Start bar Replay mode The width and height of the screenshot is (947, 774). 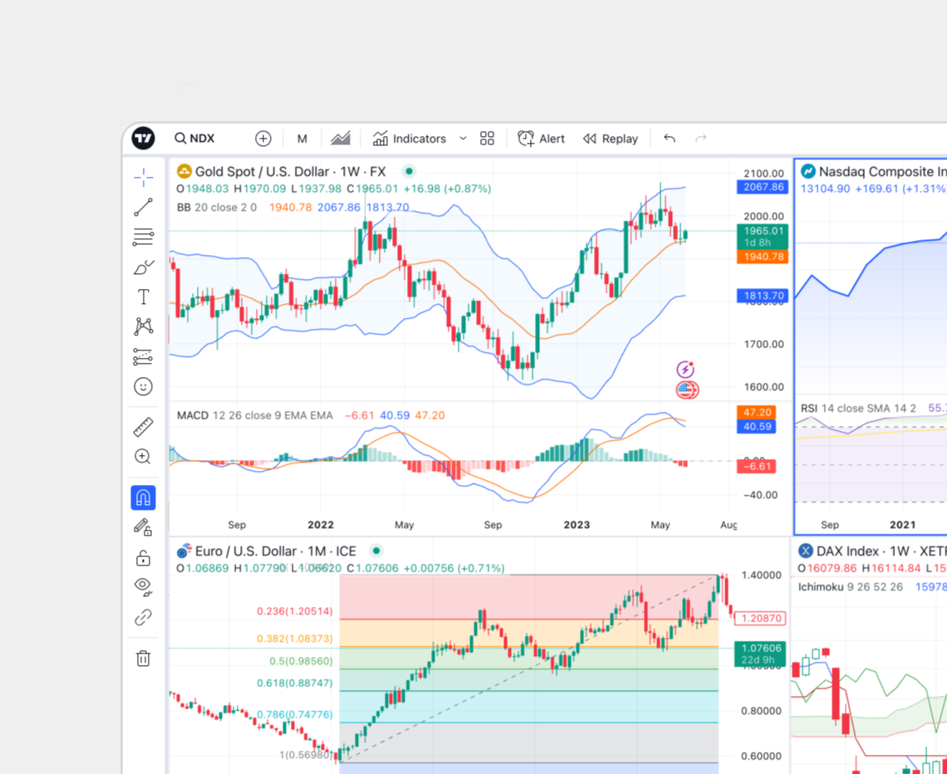pyautogui.click(x=611, y=139)
